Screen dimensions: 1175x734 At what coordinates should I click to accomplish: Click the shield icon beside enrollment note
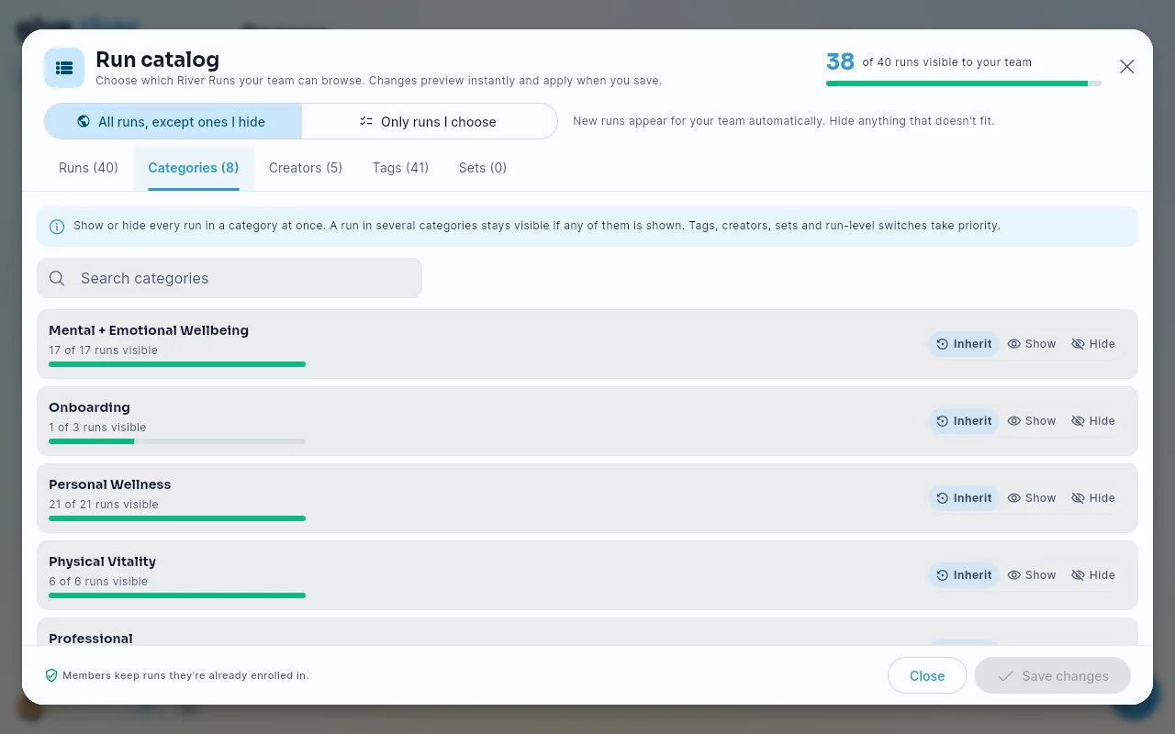pos(51,675)
